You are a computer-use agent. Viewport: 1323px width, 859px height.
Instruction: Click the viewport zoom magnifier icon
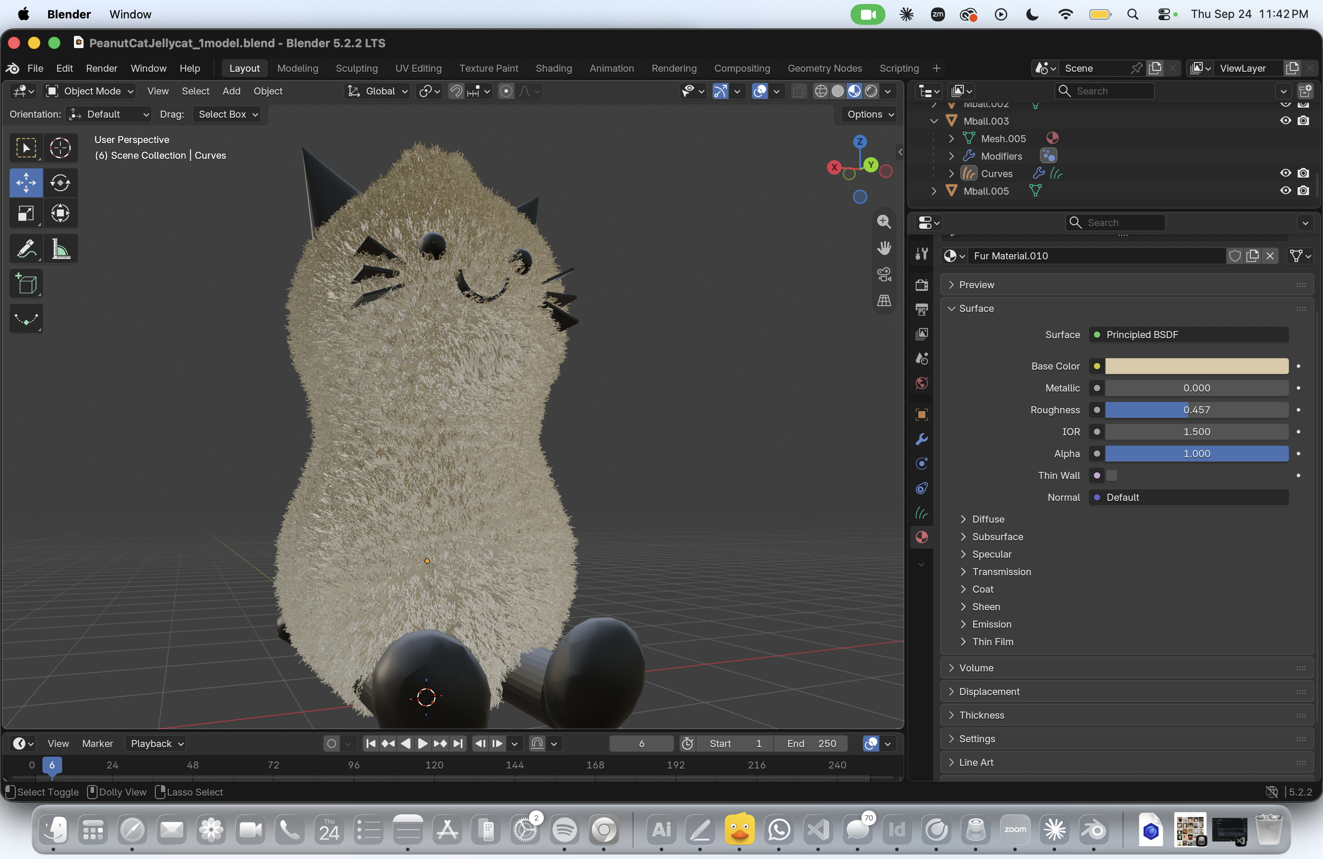pos(884,222)
